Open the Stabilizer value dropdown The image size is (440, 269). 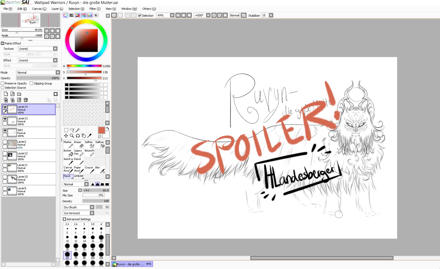(x=271, y=15)
